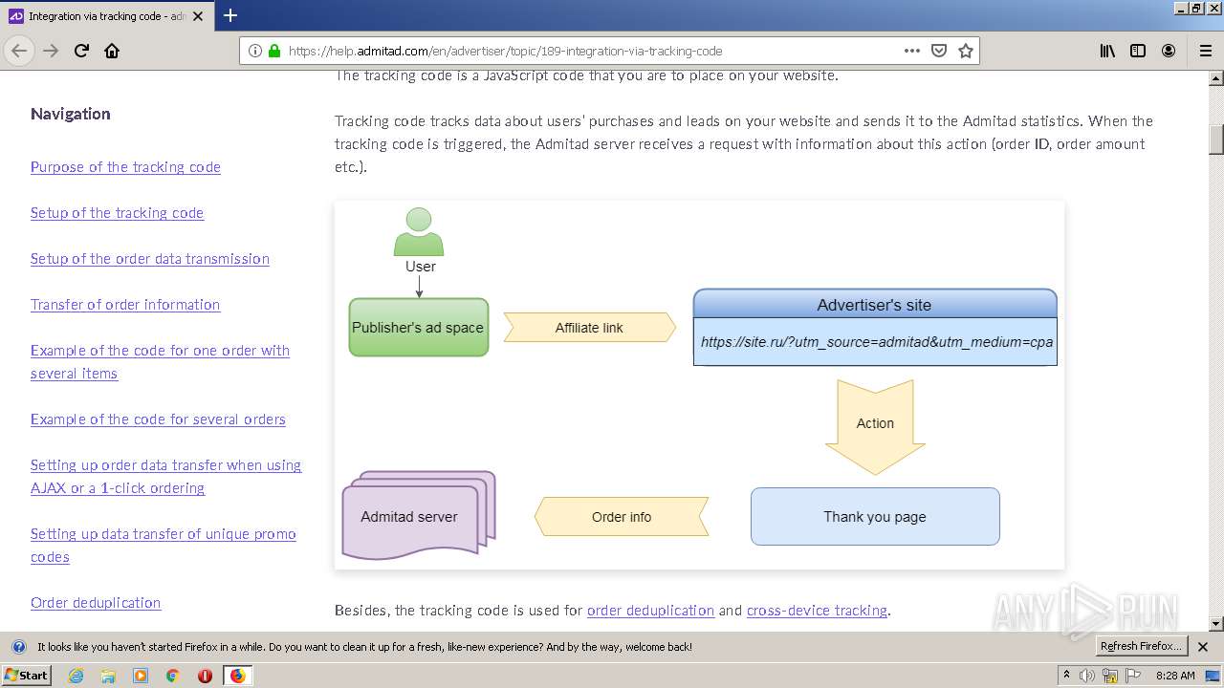The width and height of the screenshot is (1224, 688).
Task: Open the page actions three-dot menu
Action: coord(911,51)
